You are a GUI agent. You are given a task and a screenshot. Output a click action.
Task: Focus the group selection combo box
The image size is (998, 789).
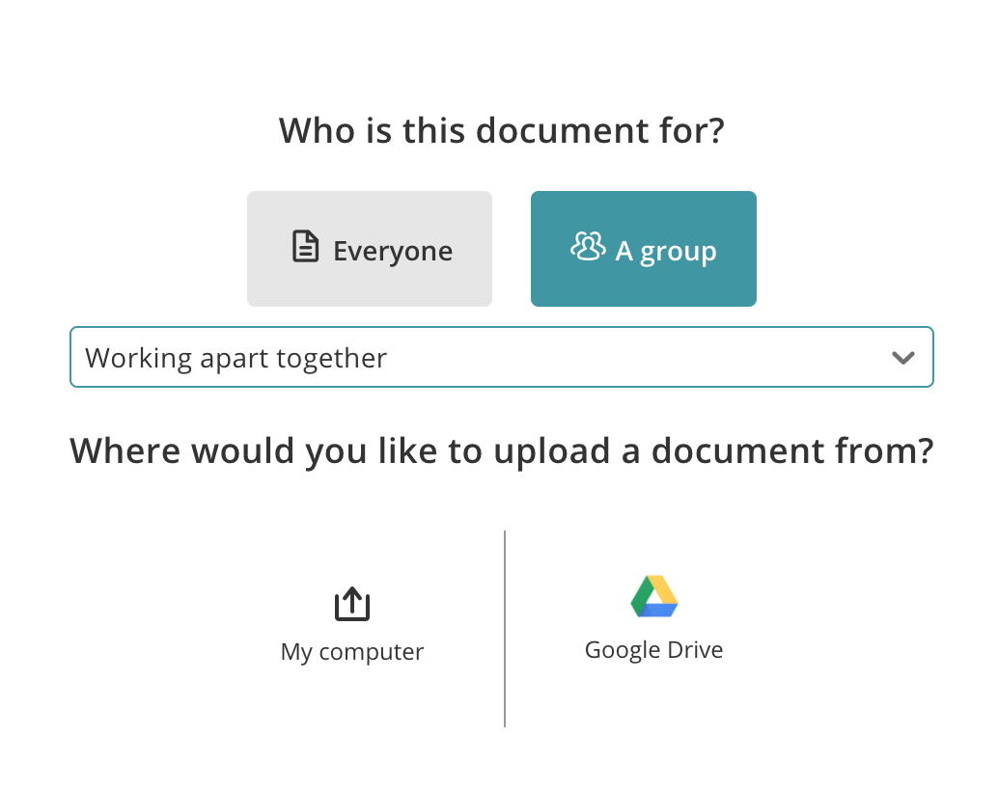click(x=502, y=357)
